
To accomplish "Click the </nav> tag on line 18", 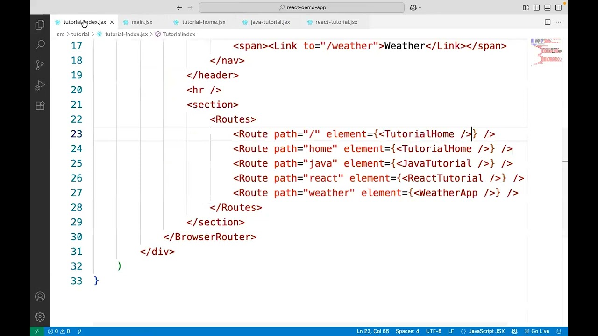I will click(x=227, y=61).
